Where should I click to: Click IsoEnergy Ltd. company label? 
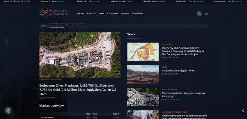(x=169, y=44)
